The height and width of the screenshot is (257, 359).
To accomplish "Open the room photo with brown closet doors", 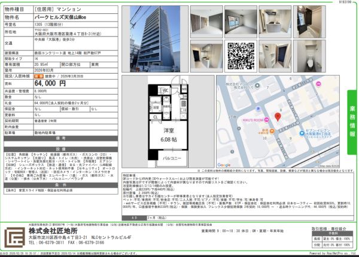I will pos(206,22).
